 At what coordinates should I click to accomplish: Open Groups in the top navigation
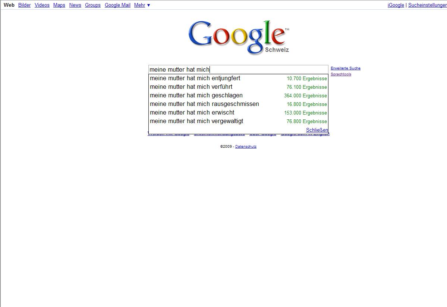click(93, 5)
